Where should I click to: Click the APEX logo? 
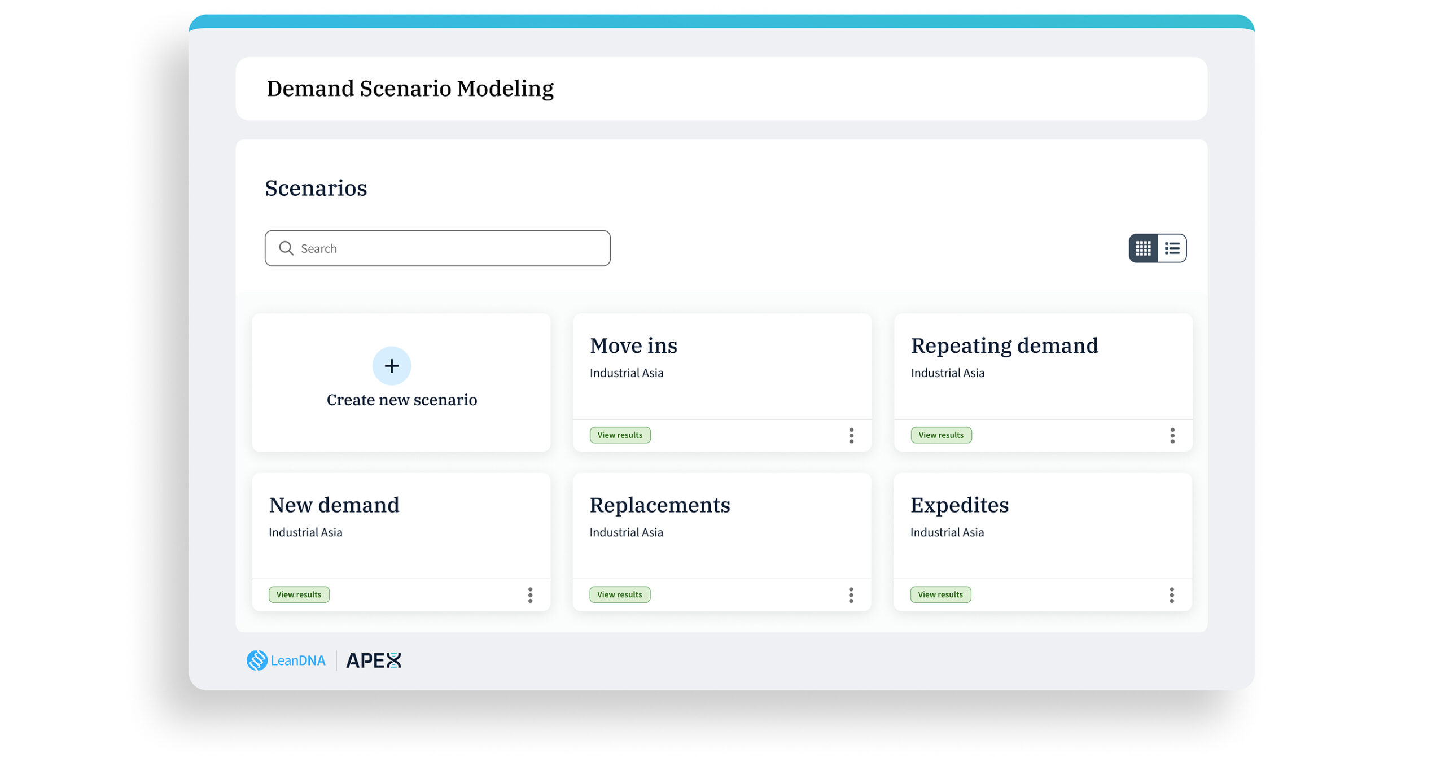pos(373,660)
